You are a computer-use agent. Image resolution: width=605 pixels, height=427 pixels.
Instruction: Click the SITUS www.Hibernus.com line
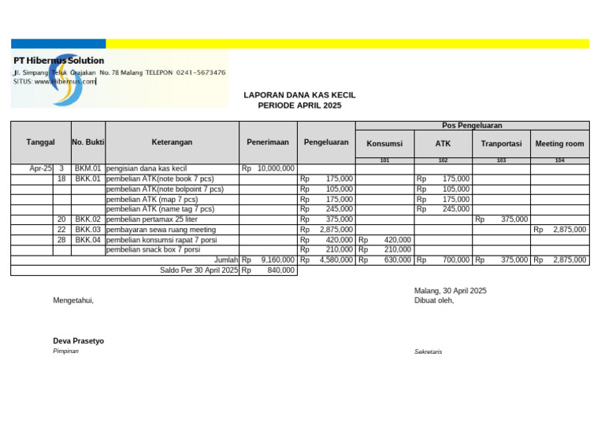[54, 81]
